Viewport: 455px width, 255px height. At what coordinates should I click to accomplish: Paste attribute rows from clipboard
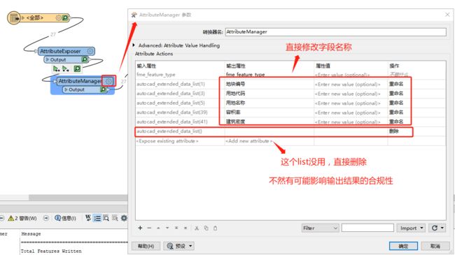pyautogui.click(x=216, y=228)
